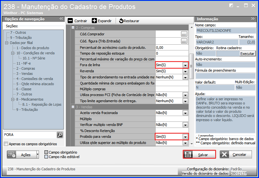Open Cód.Comprador lookup ellipsis button
259x178 pixels.
pos(184,34)
